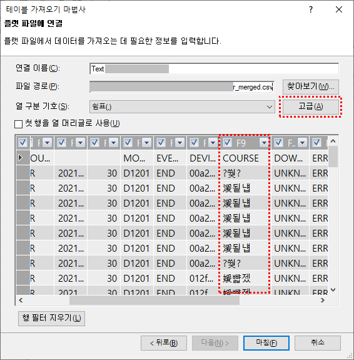
Task: Click the vertical scrollbar down arrow
Action: [333, 290]
